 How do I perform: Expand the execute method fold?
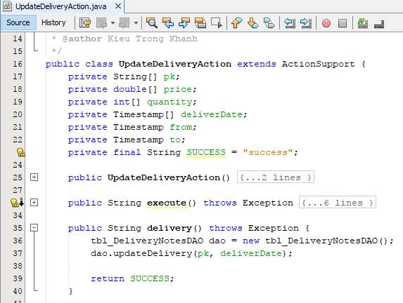point(34,203)
